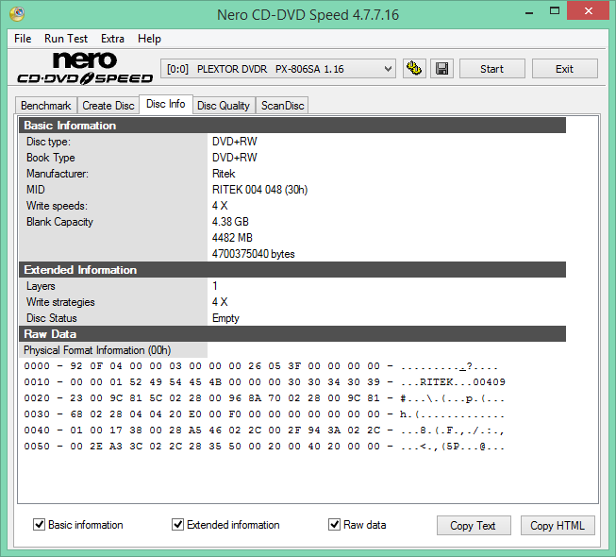
Task: Click the Copy Text button
Action: pyautogui.click(x=474, y=526)
